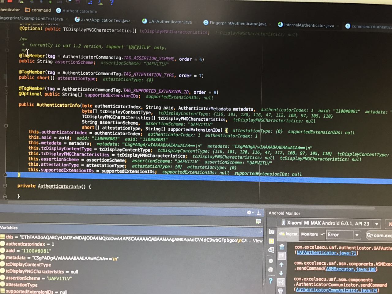Click the Android Monitor panel title
Image resolution: width=392 pixels, height=294 pixels.
coord(285,213)
